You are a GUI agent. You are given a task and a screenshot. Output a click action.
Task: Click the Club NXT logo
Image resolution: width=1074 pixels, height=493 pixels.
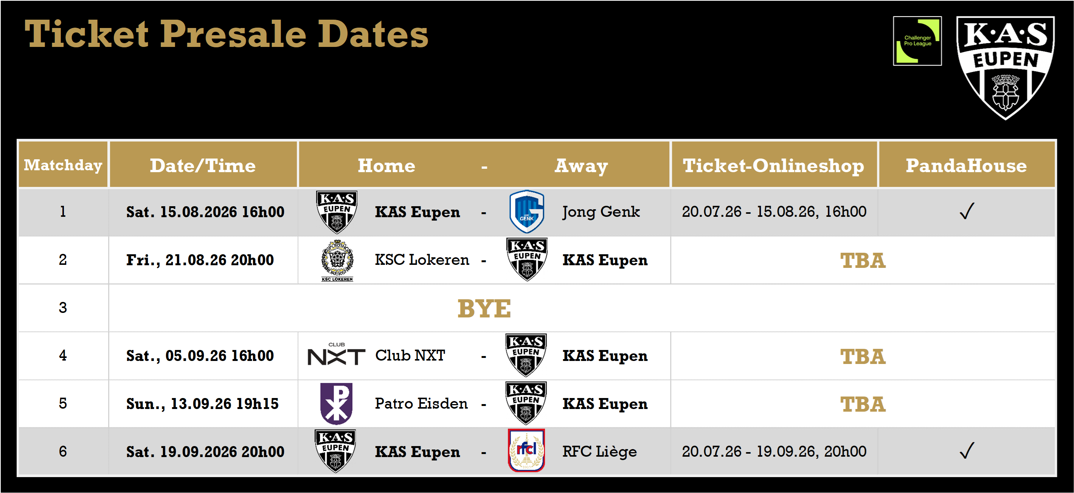coord(336,355)
